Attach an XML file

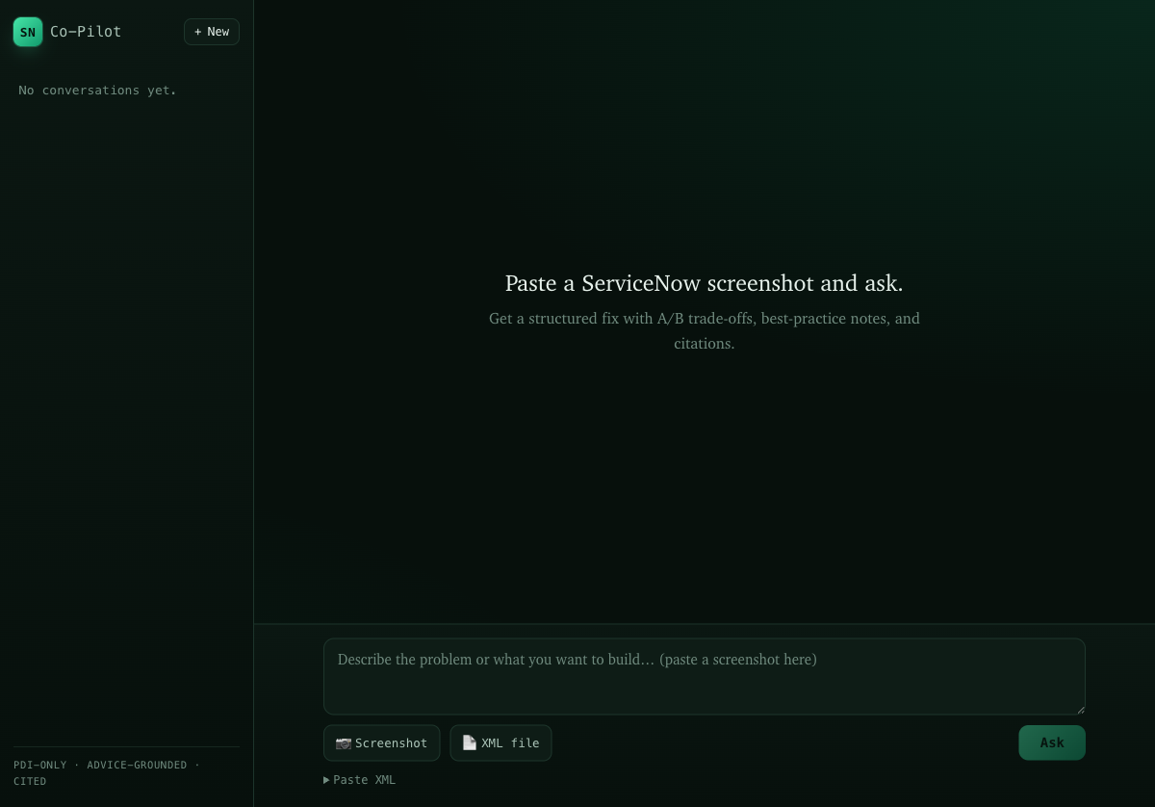point(500,743)
